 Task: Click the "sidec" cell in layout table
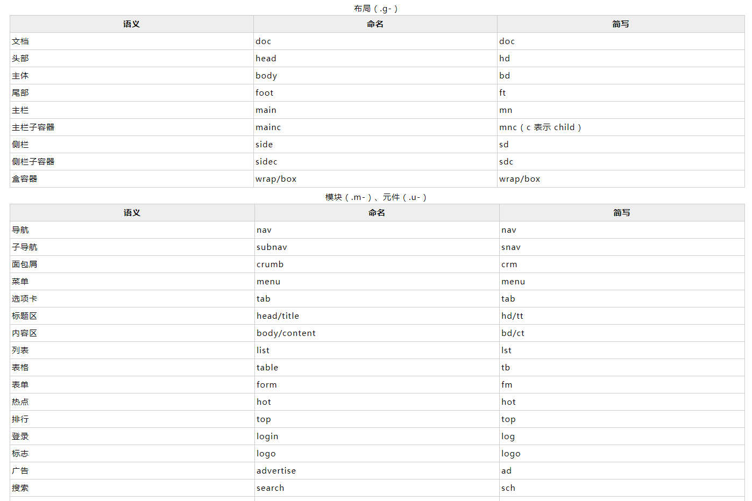pos(266,162)
